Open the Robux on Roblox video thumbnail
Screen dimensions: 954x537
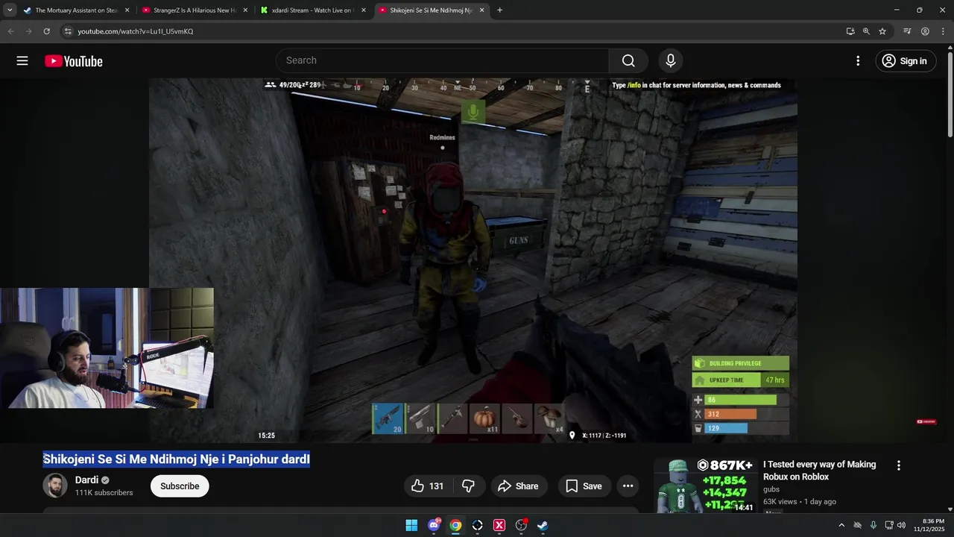tap(704, 486)
